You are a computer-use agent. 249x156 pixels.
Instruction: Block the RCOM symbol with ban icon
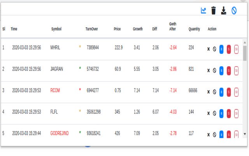214,92
